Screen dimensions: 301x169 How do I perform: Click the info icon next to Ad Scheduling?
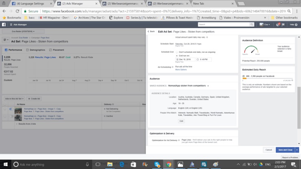pos(172,67)
